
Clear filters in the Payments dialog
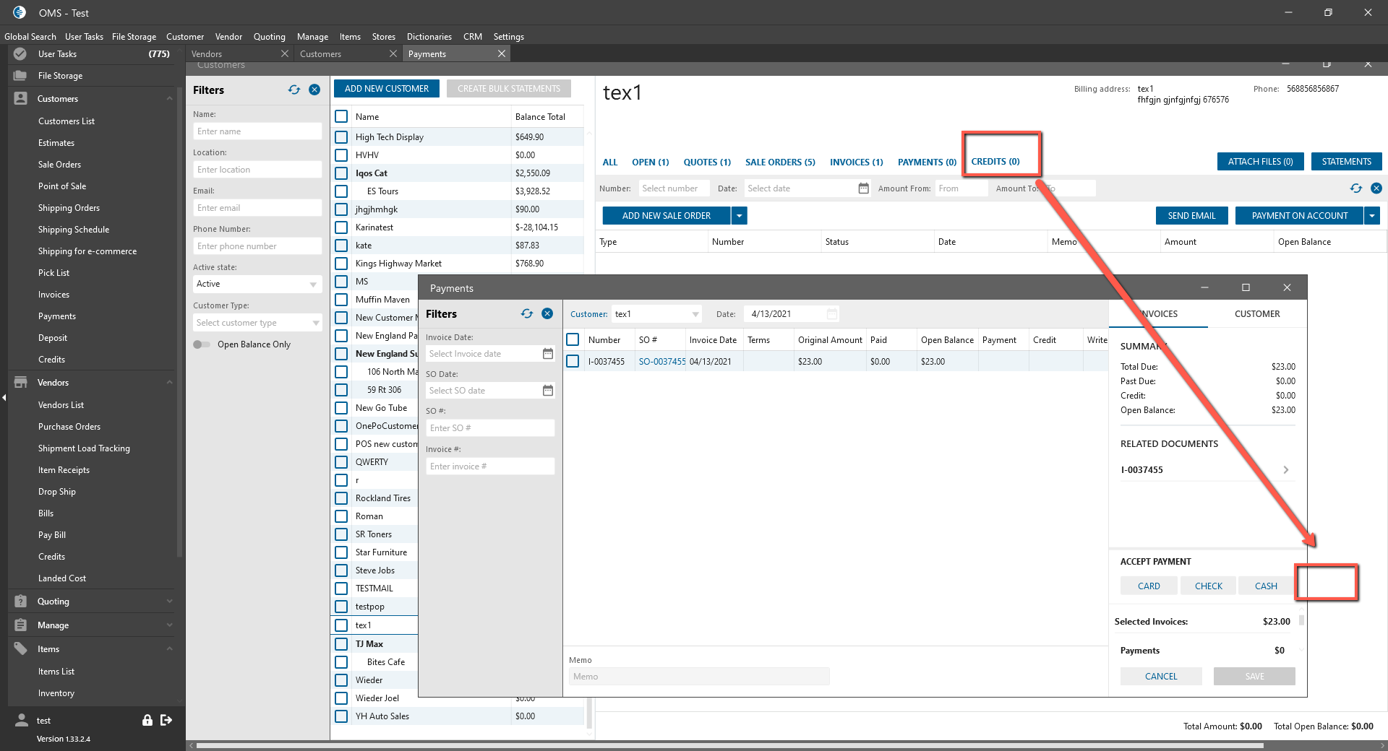[x=547, y=314]
